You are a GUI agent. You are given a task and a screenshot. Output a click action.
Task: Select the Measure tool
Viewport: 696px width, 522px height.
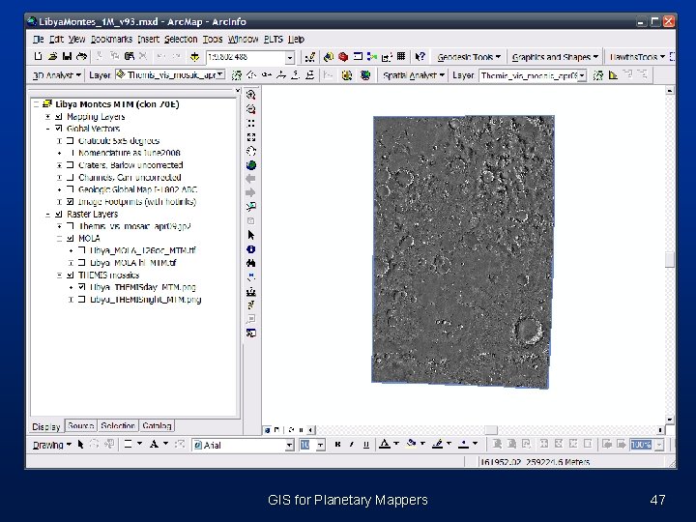(x=250, y=292)
